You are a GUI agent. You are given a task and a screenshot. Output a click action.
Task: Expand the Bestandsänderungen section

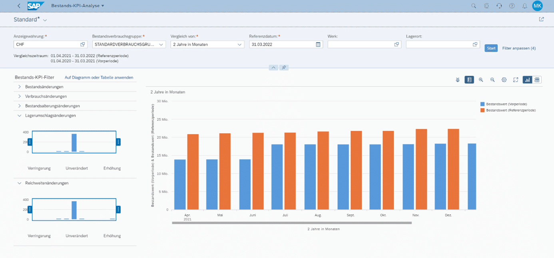[19, 87]
